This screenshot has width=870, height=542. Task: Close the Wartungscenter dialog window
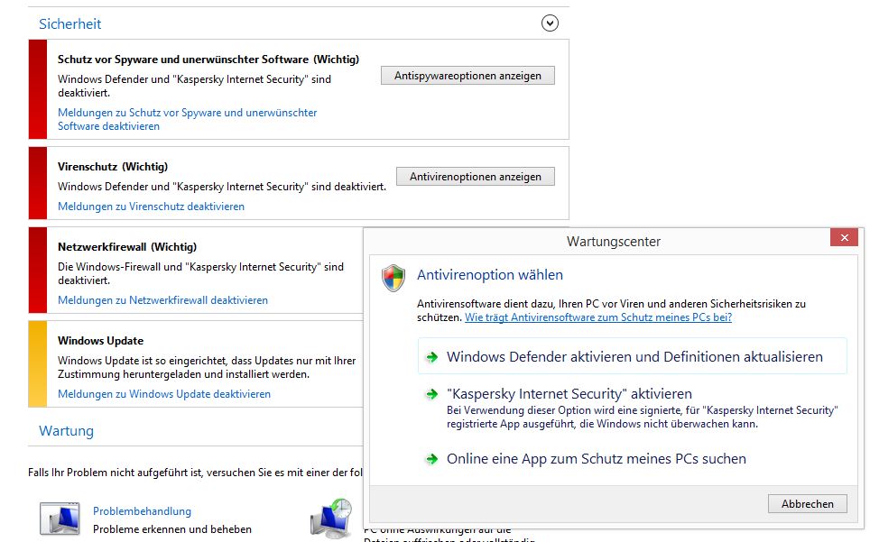coord(844,238)
